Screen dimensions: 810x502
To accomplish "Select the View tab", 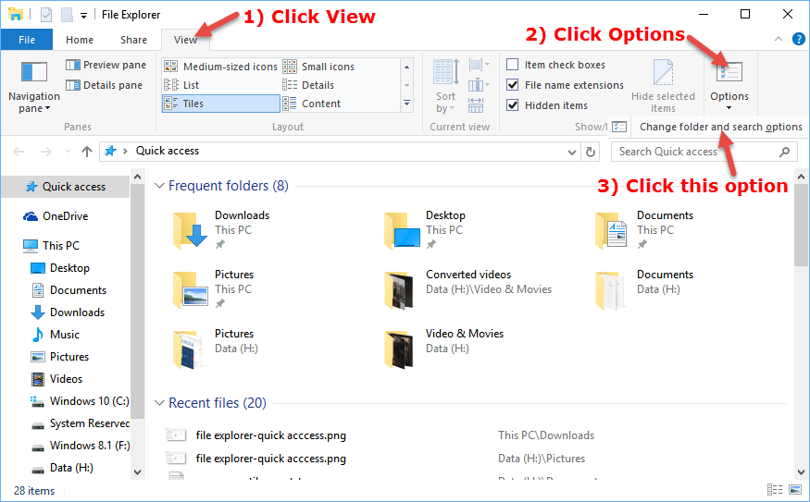I will click(x=185, y=40).
